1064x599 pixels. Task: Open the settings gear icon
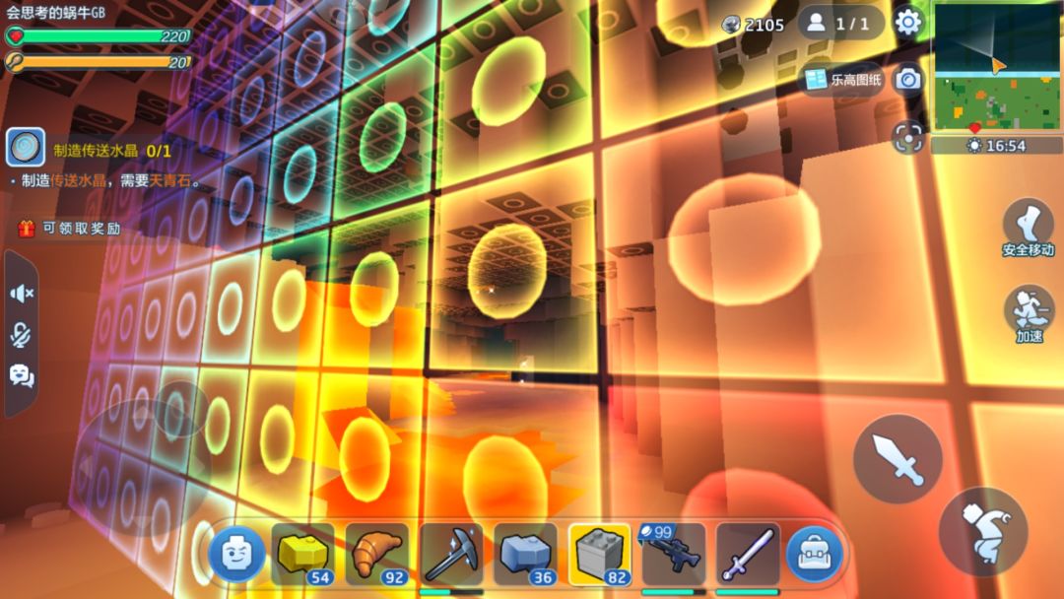tap(908, 23)
